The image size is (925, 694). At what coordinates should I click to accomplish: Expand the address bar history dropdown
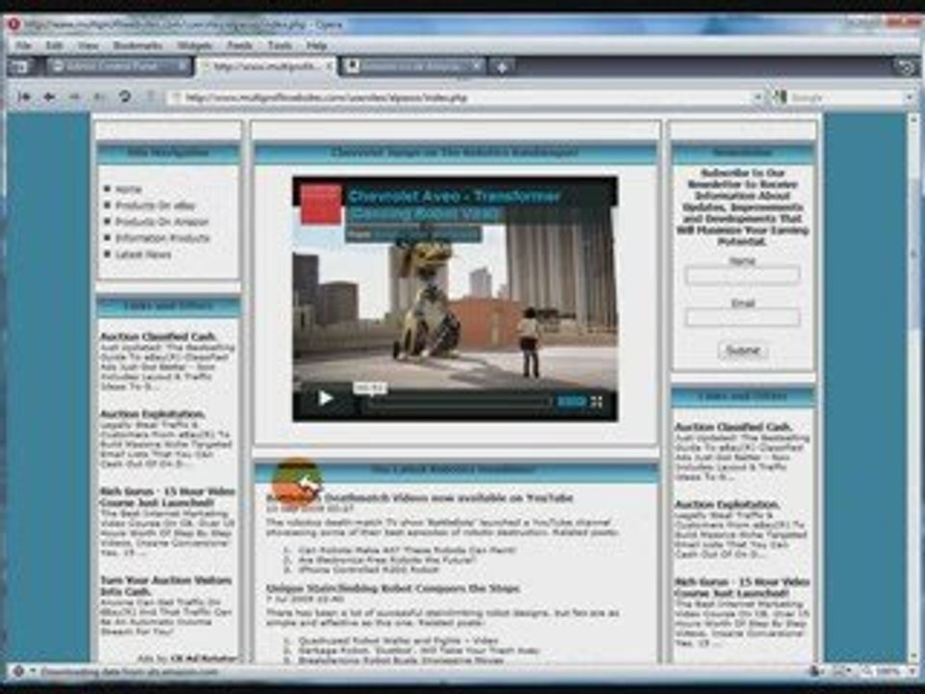click(x=757, y=97)
